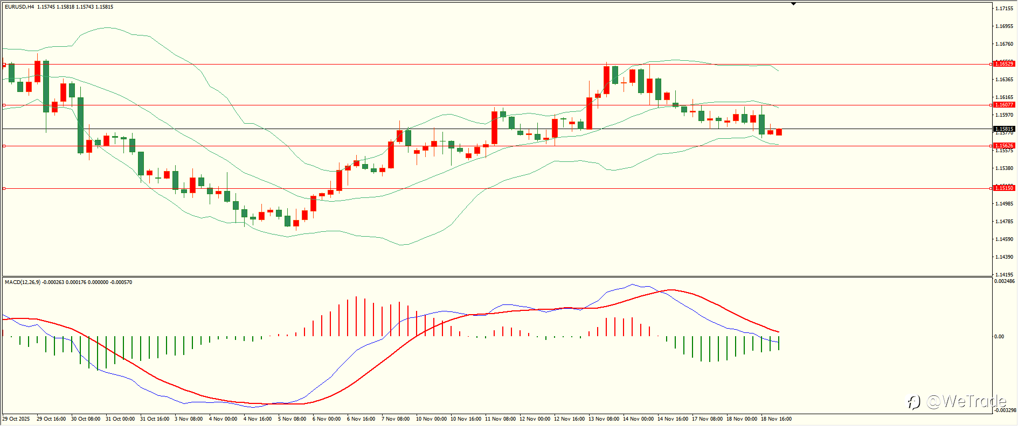Click the 18 Nov 16:00 time label

tap(776, 419)
